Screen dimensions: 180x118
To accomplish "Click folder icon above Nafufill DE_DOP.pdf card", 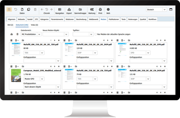I will pos(76,40).
